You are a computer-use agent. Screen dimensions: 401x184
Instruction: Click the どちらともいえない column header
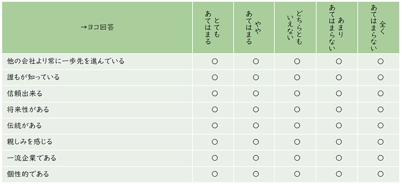(x=295, y=28)
